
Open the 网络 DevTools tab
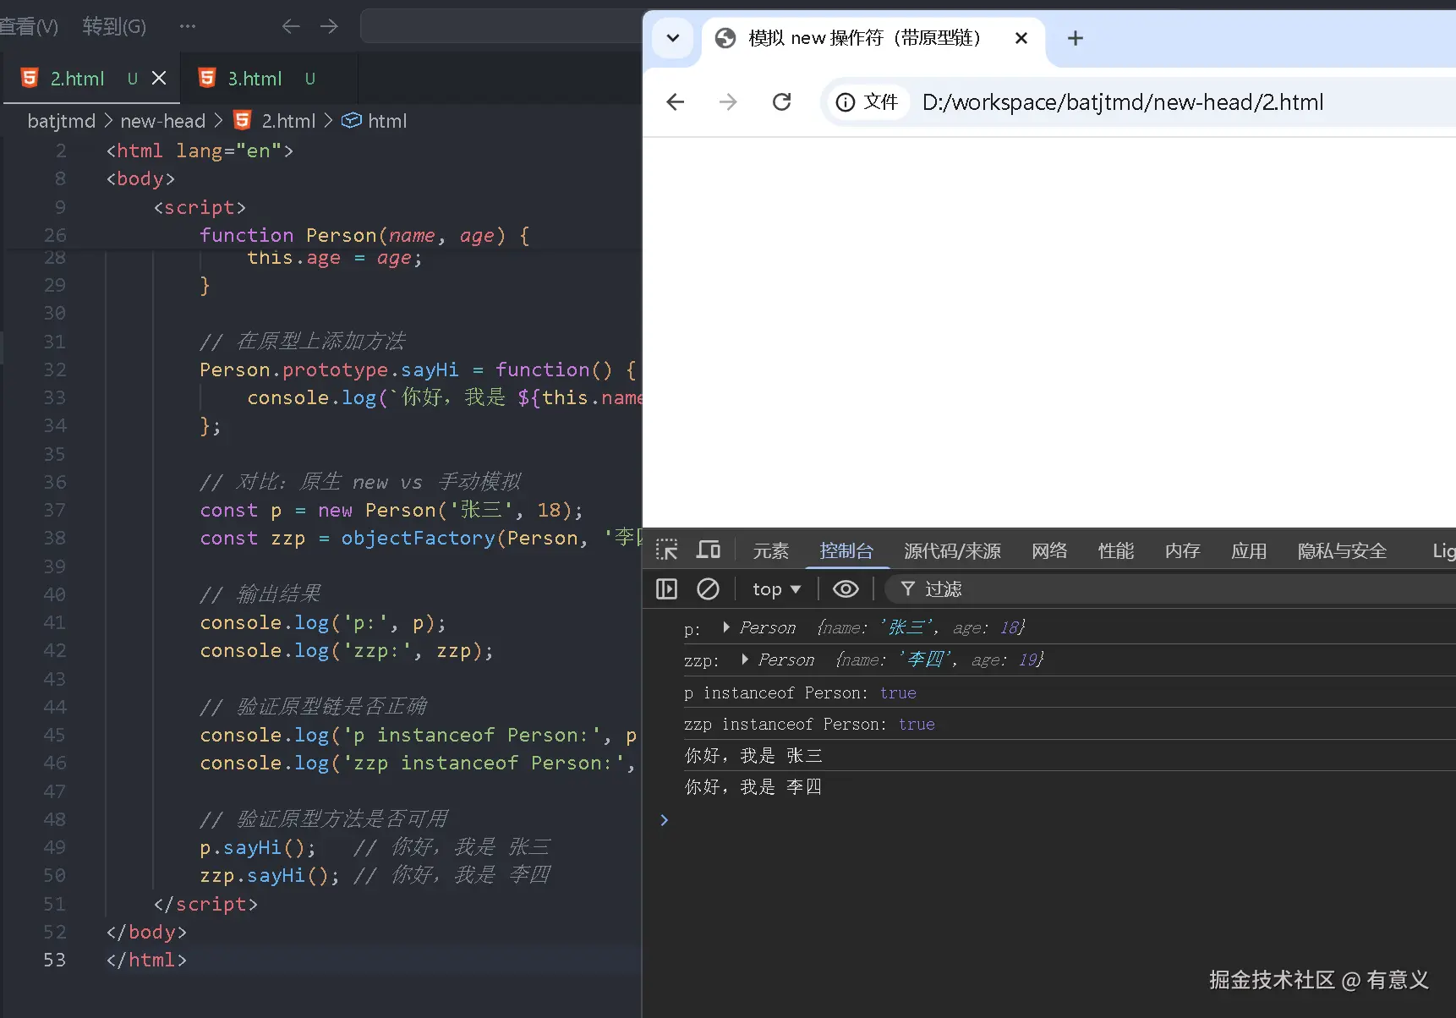(1049, 551)
